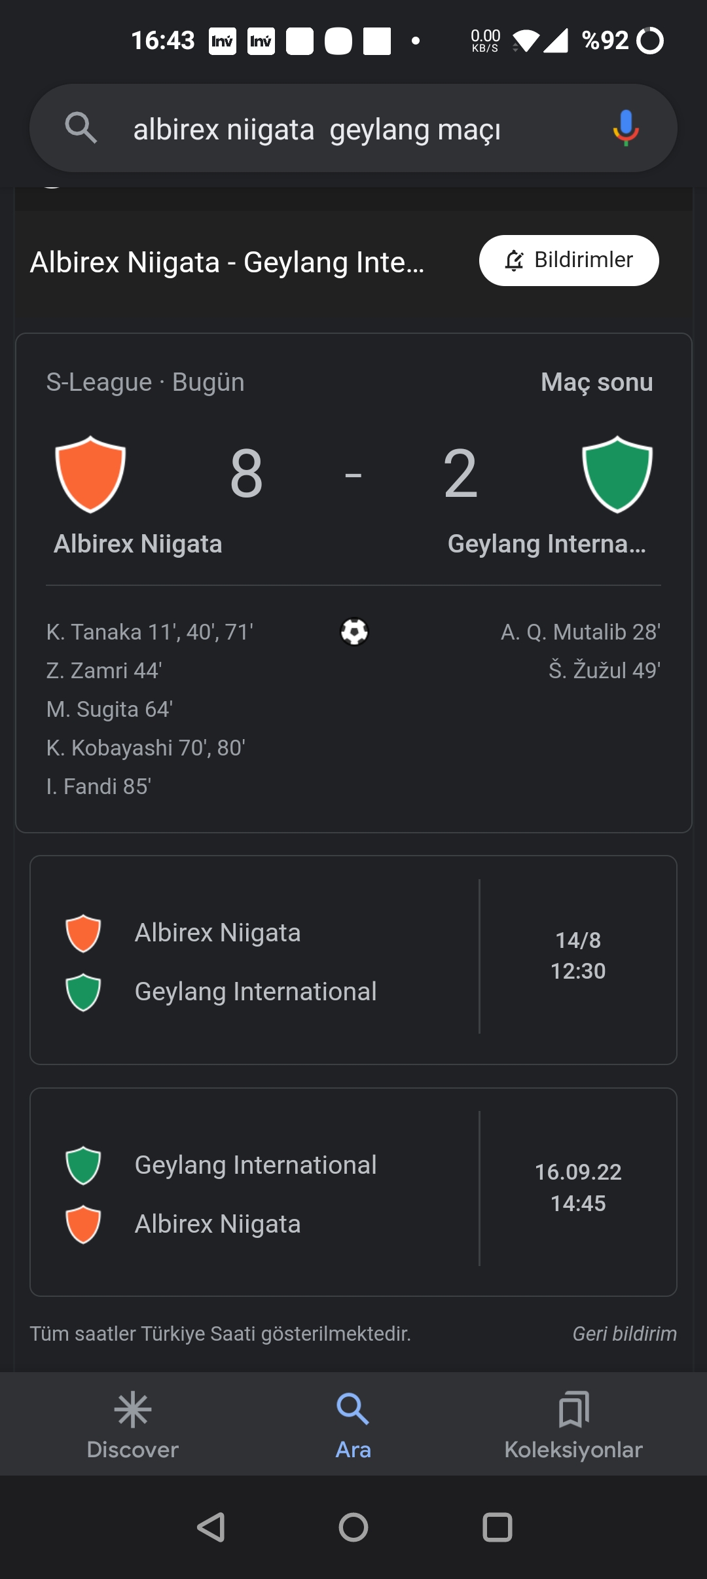Viewport: 707px width, 1579px height.
Task: Enable Bildirimler match notifications
Action: [569, 261]
